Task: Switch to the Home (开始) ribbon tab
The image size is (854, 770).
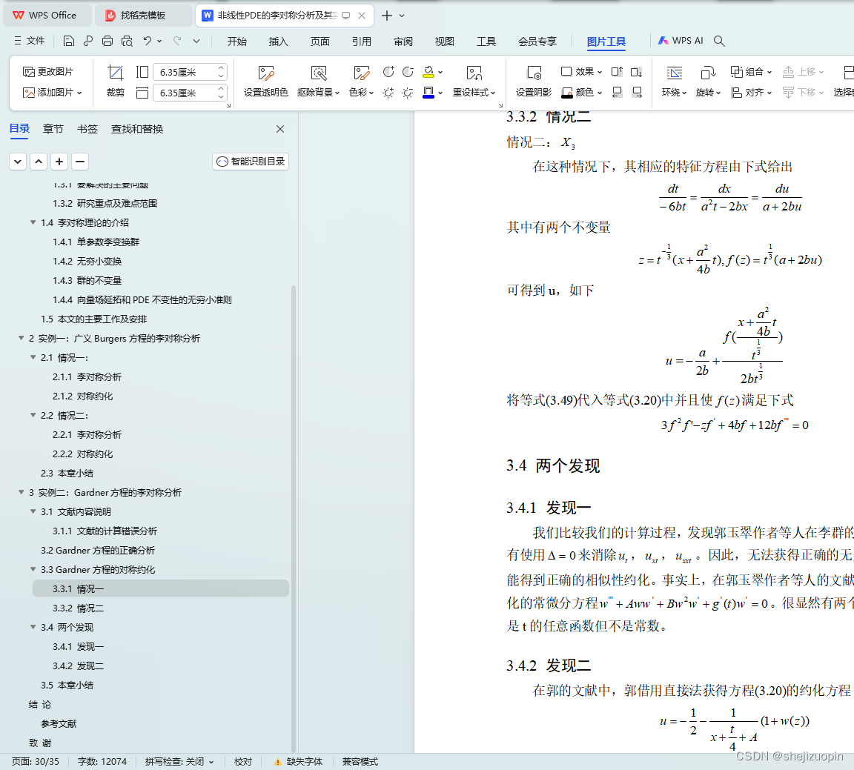Action: tap(237, 42)
